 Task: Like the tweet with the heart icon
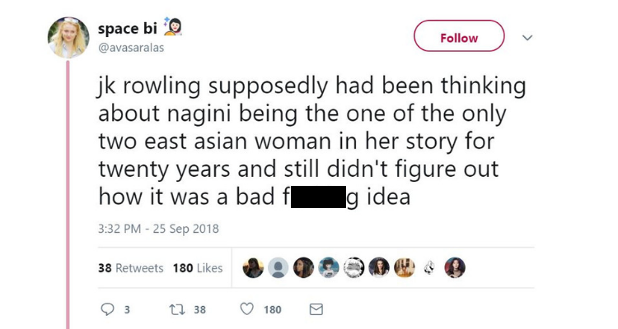coord(246,309)
